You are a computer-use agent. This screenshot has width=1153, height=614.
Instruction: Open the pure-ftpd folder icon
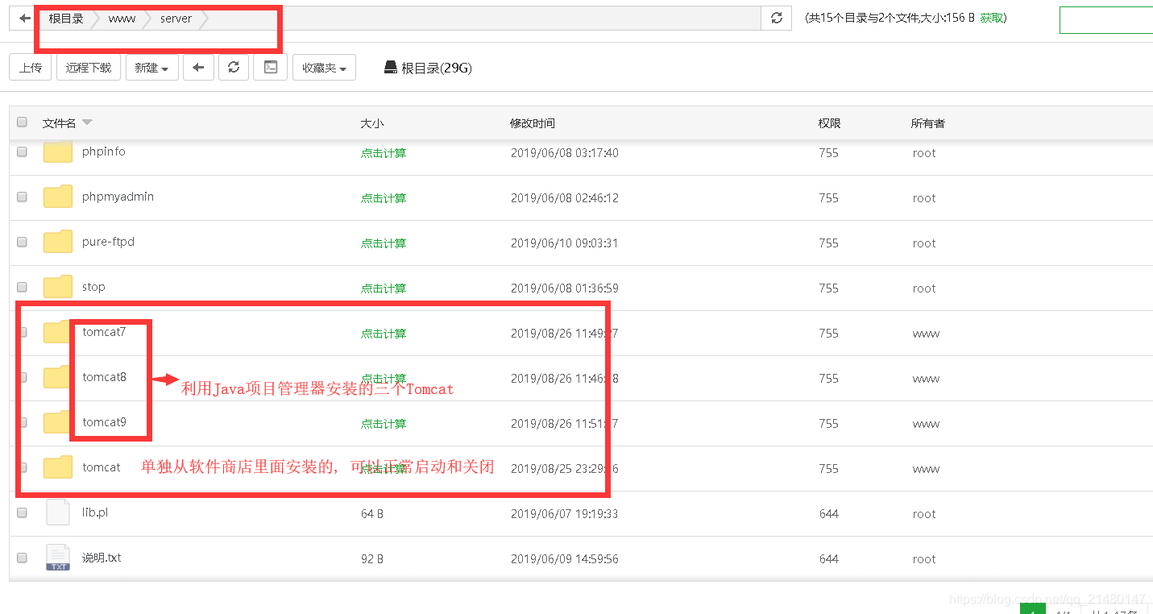tap(57, 242)
